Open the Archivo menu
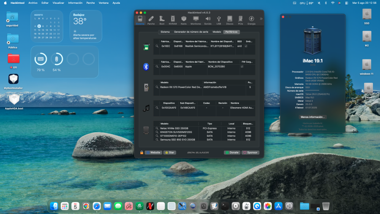This screenshot has width=380, height=214. click(x=33, y=3)
